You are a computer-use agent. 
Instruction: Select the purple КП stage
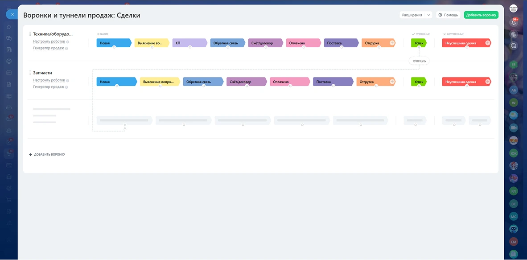(189, 43)
